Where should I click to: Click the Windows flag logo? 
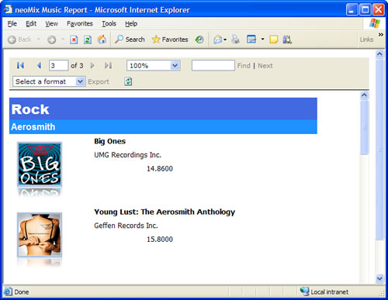point(374,24)
